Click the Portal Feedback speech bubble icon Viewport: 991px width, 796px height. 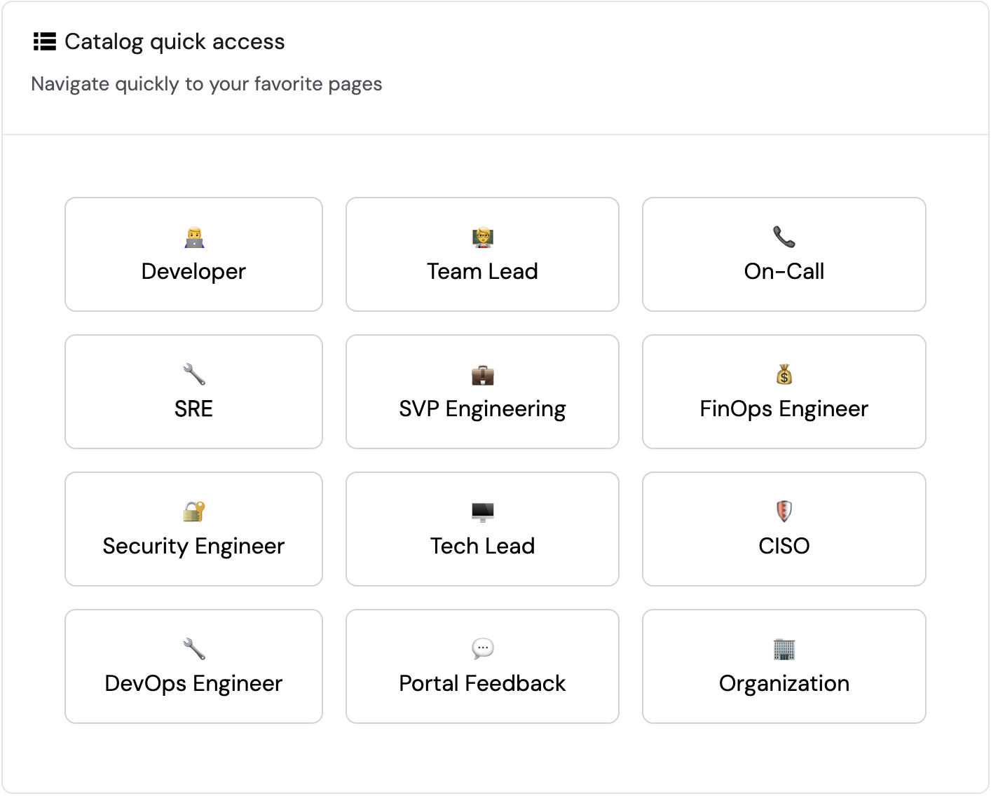482,650
